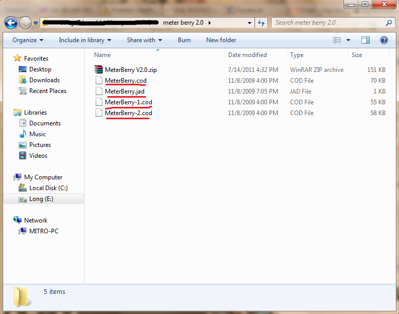Click the greyed Forward arrow button
Viewport: 399px width, 314px height.
[x=25, y=23]
